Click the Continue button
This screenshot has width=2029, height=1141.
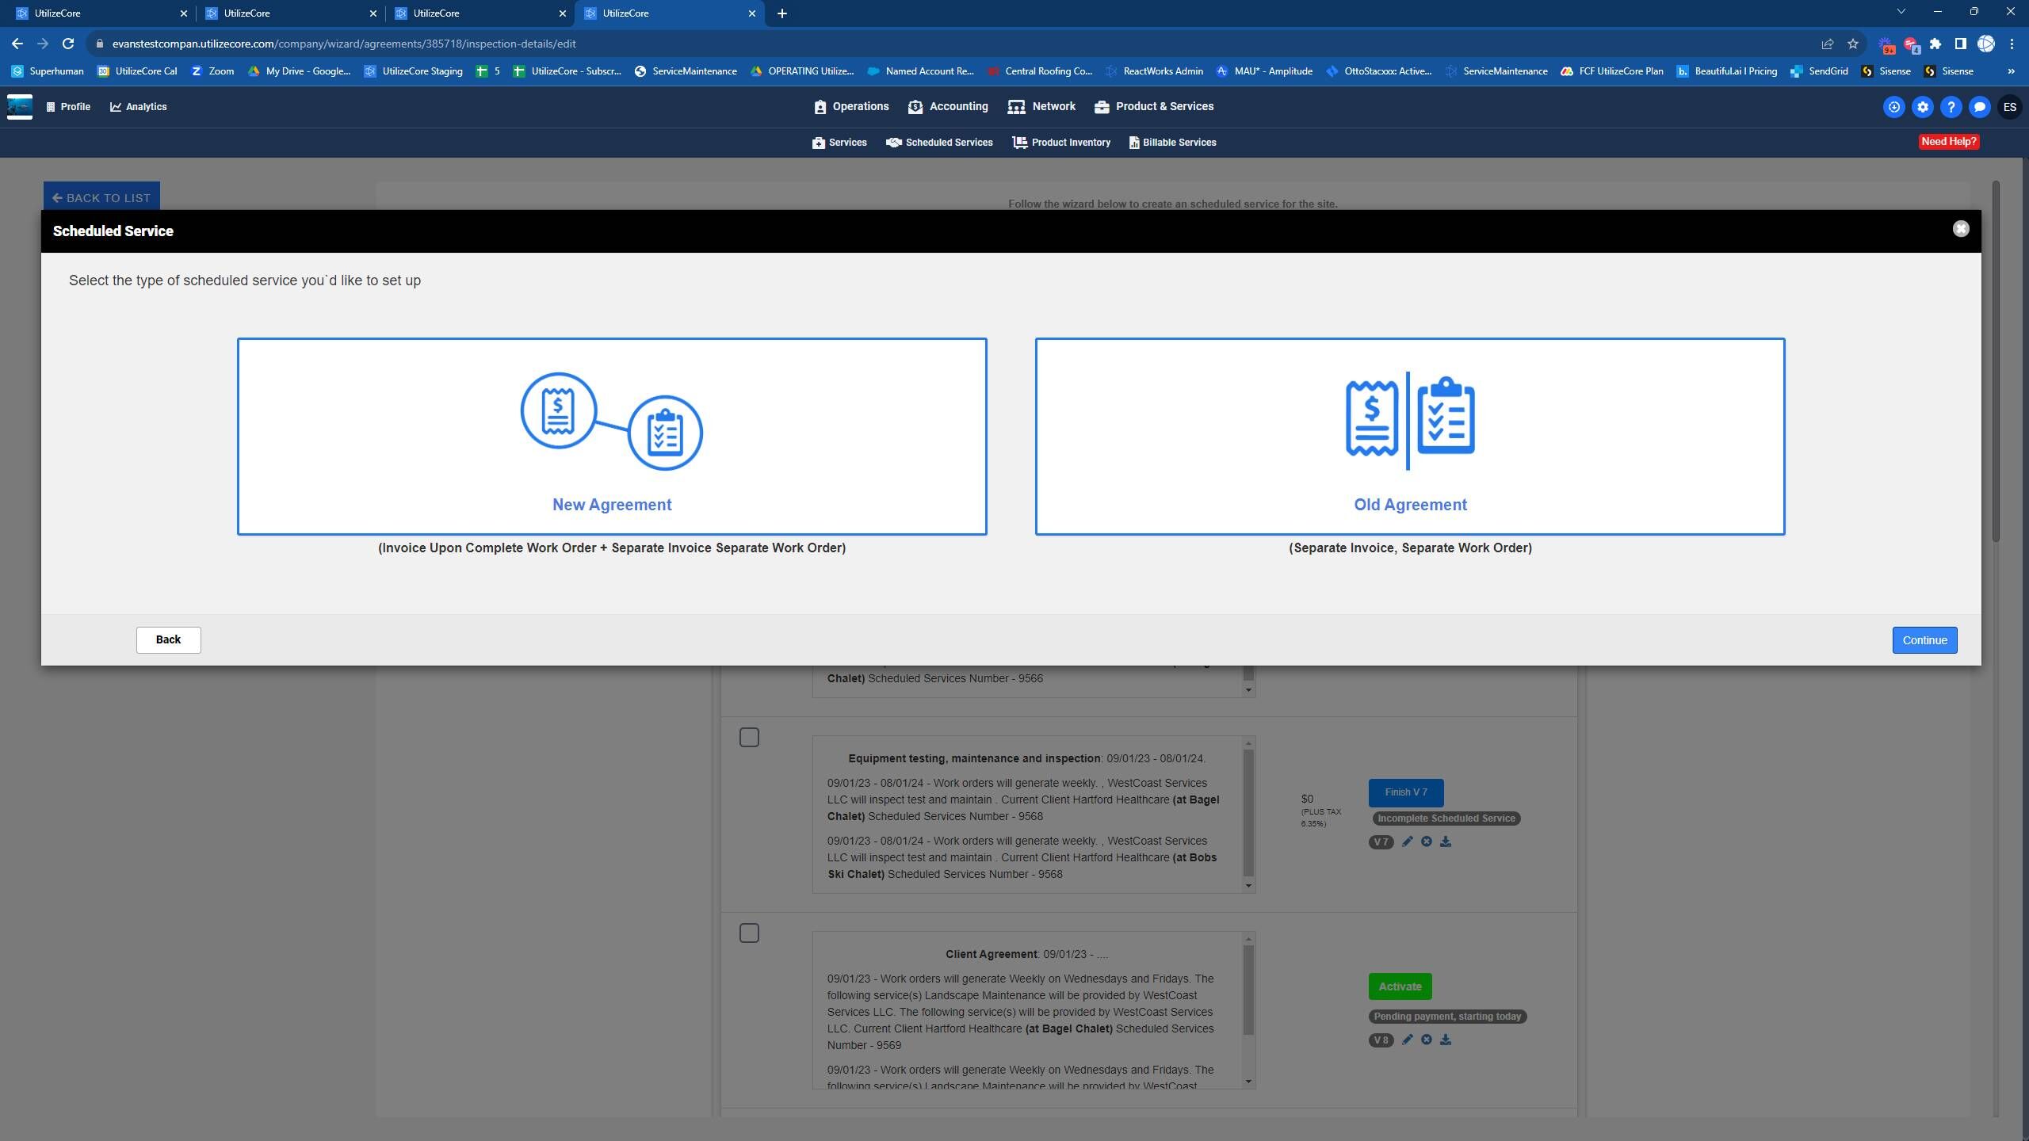[1924, 640]
